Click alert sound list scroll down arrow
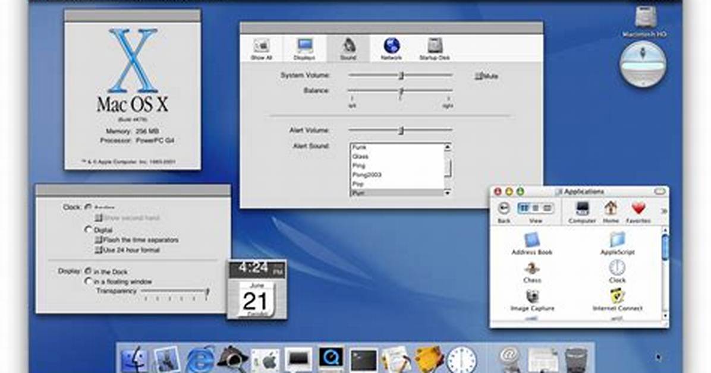The image size is (711, 373). click(x=448, y=192)
